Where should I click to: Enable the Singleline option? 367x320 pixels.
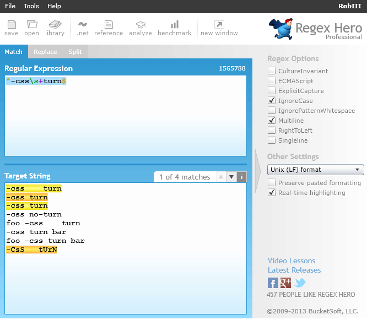tap(272, 140)
